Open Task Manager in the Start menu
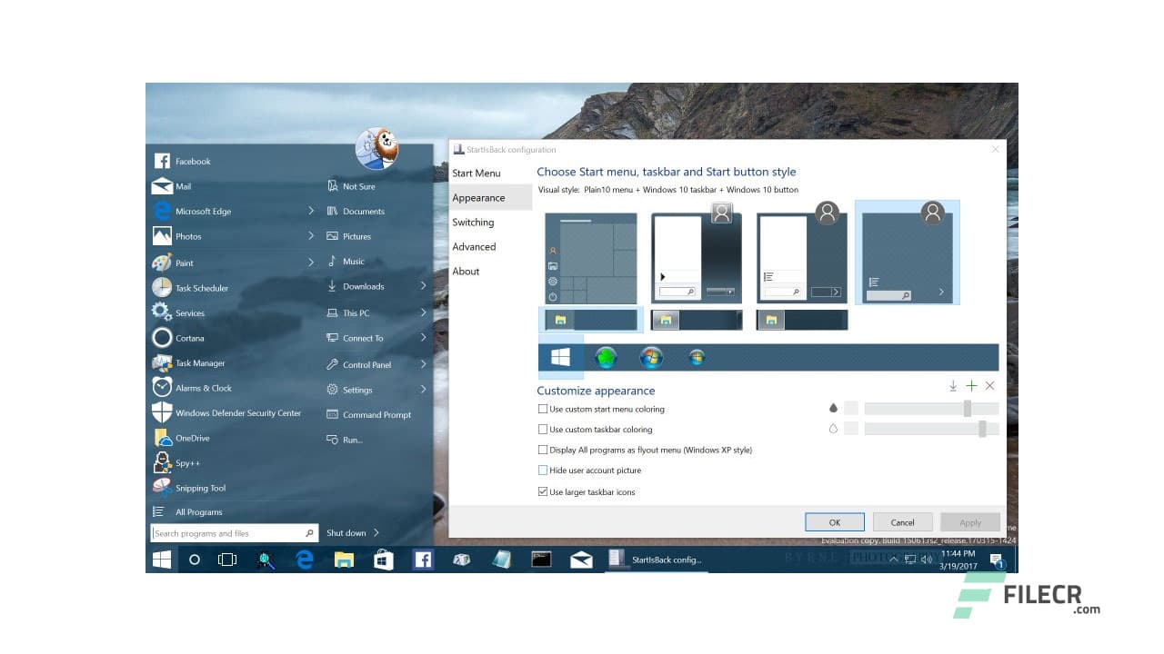The width and height of the screenshot is (1164, 654). (x=200, y=363)
